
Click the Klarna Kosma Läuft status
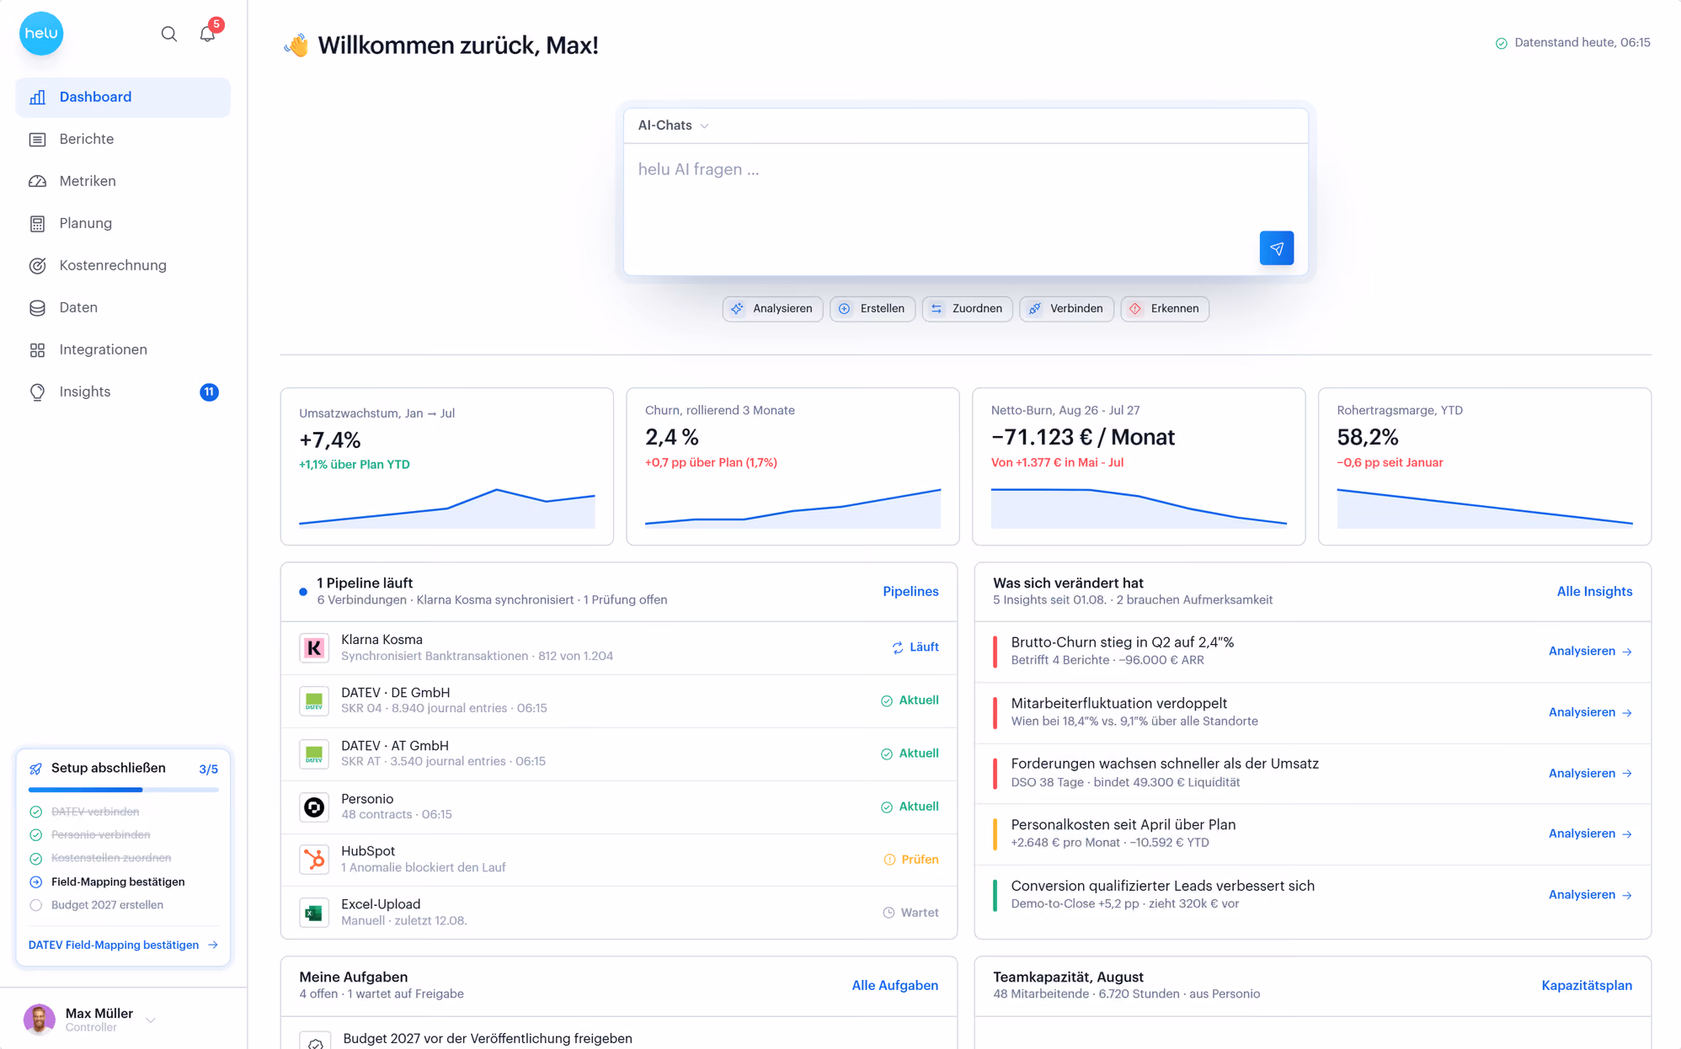pos(915,647)
